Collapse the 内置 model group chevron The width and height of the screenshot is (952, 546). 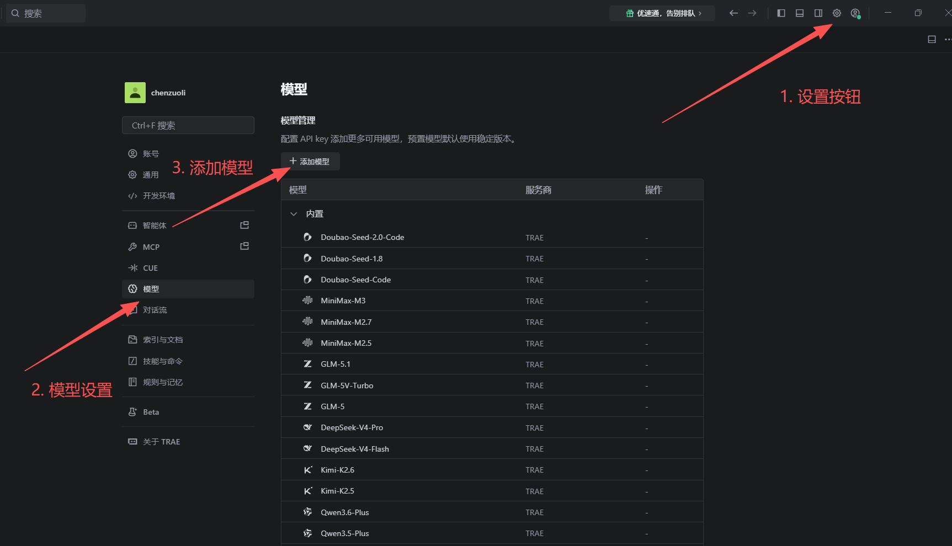coord(294,214)
